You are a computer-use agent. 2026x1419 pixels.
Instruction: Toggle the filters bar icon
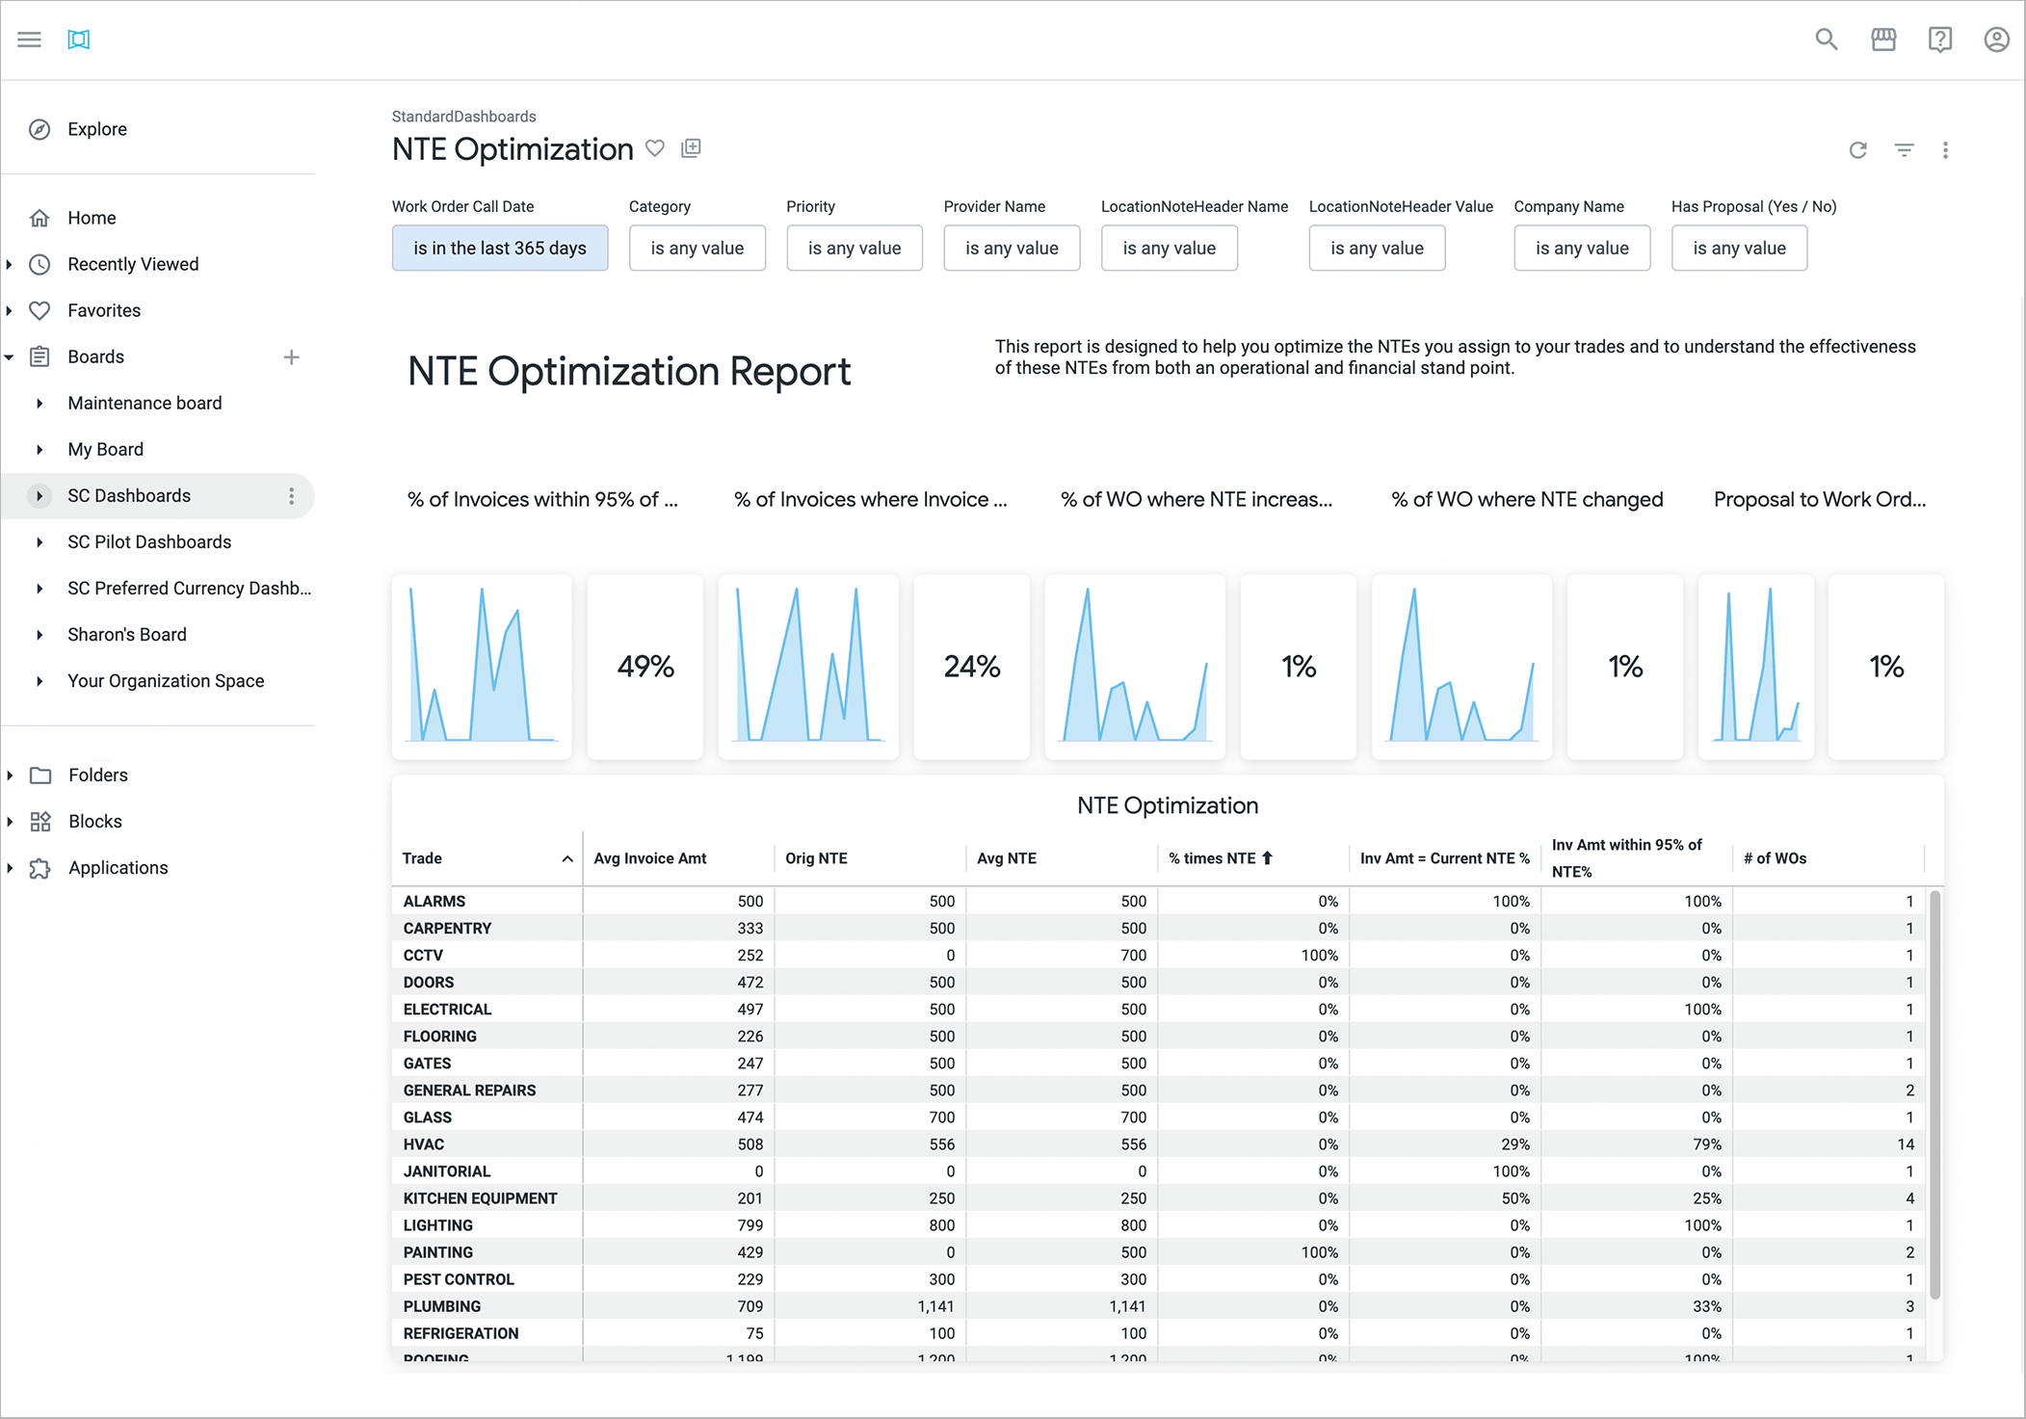point(1904,150)
